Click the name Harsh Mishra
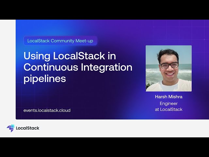Screen dimensions: 209x157 tap(169, 97)
